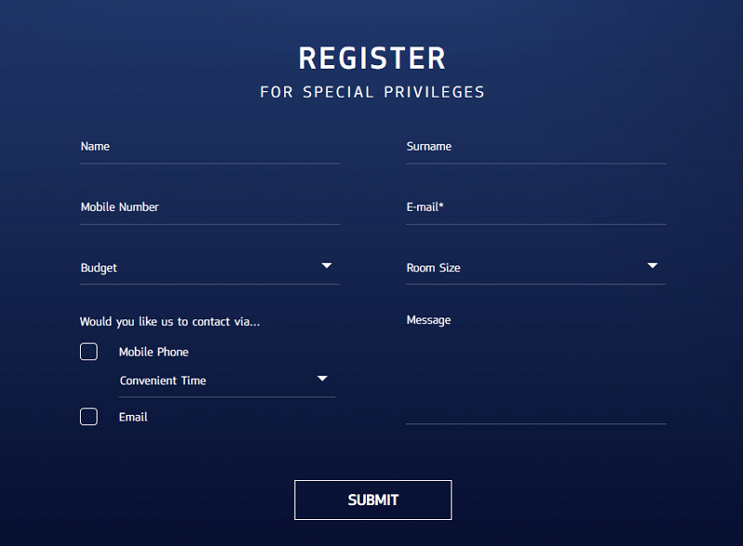
Task: Click the "For Special Privileges" subtitle
Action: [x=372, y=92]
